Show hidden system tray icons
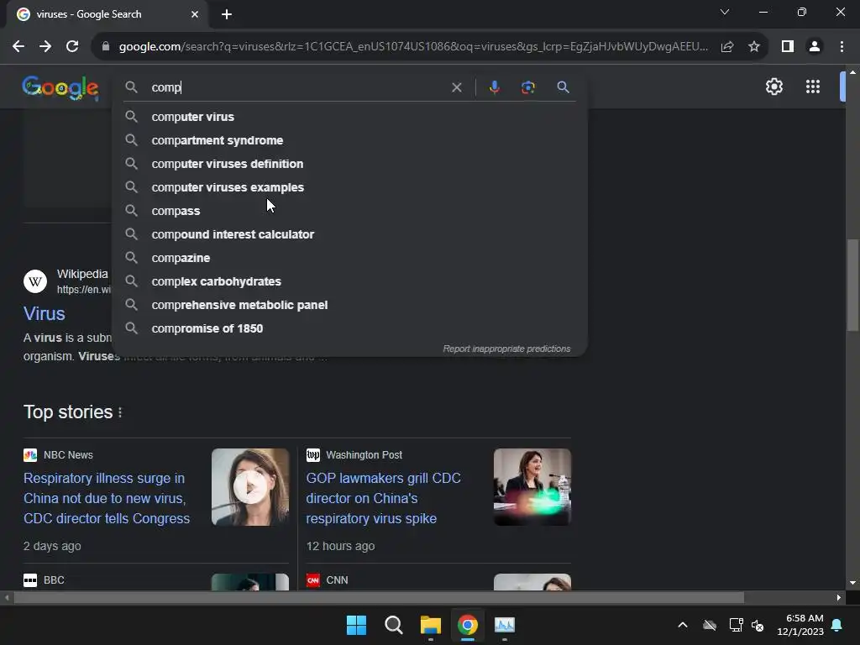 [x=683, y=625]
